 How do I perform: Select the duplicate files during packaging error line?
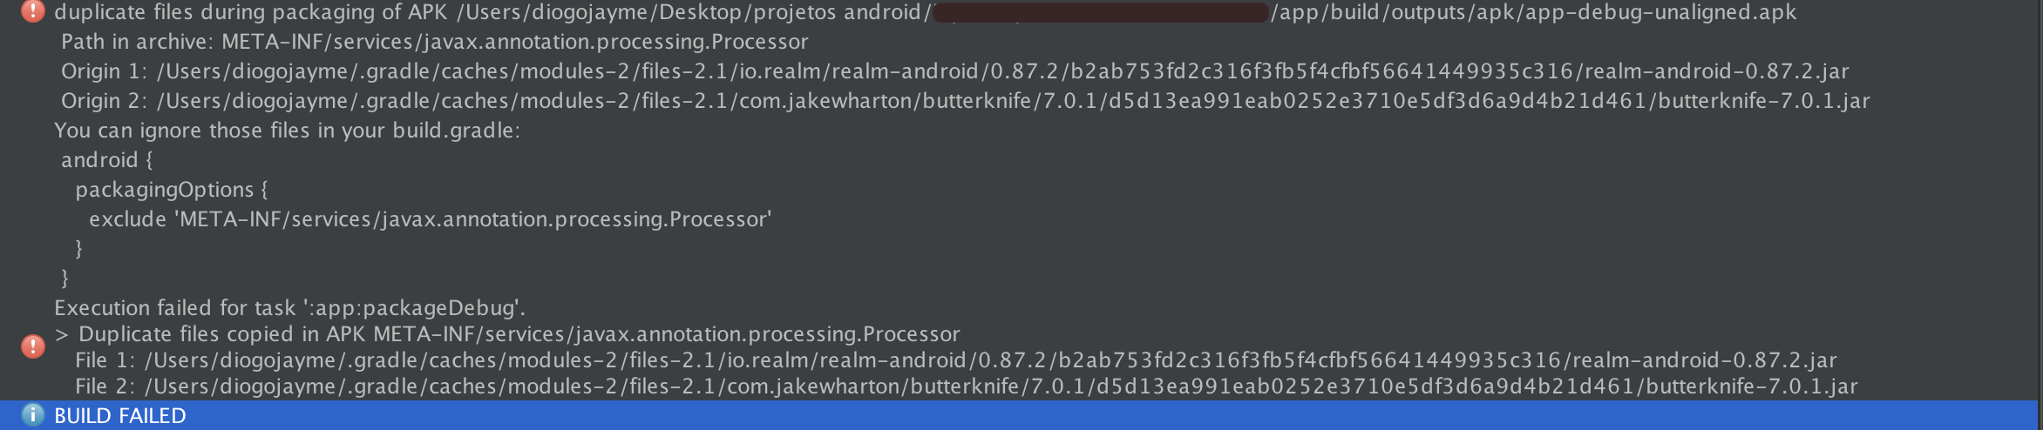(x=926, y=12)
